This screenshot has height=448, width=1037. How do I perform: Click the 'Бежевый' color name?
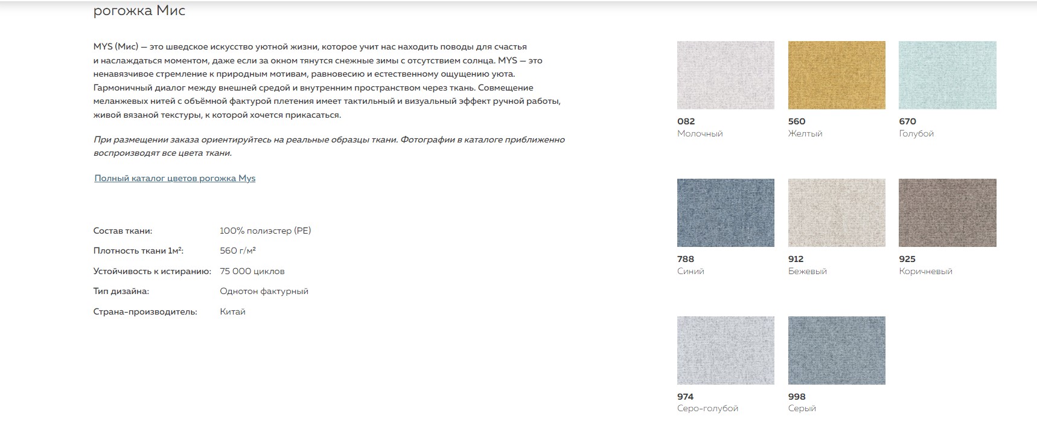tap(808, 271)
